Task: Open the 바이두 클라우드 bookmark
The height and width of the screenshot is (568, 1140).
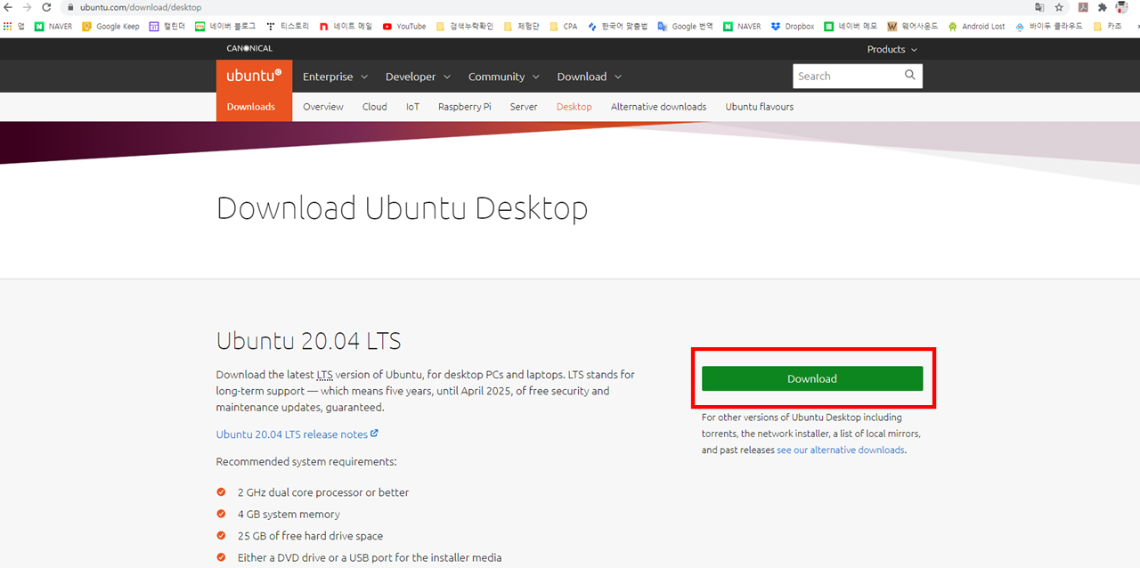Action: [x=1049, y=27]
